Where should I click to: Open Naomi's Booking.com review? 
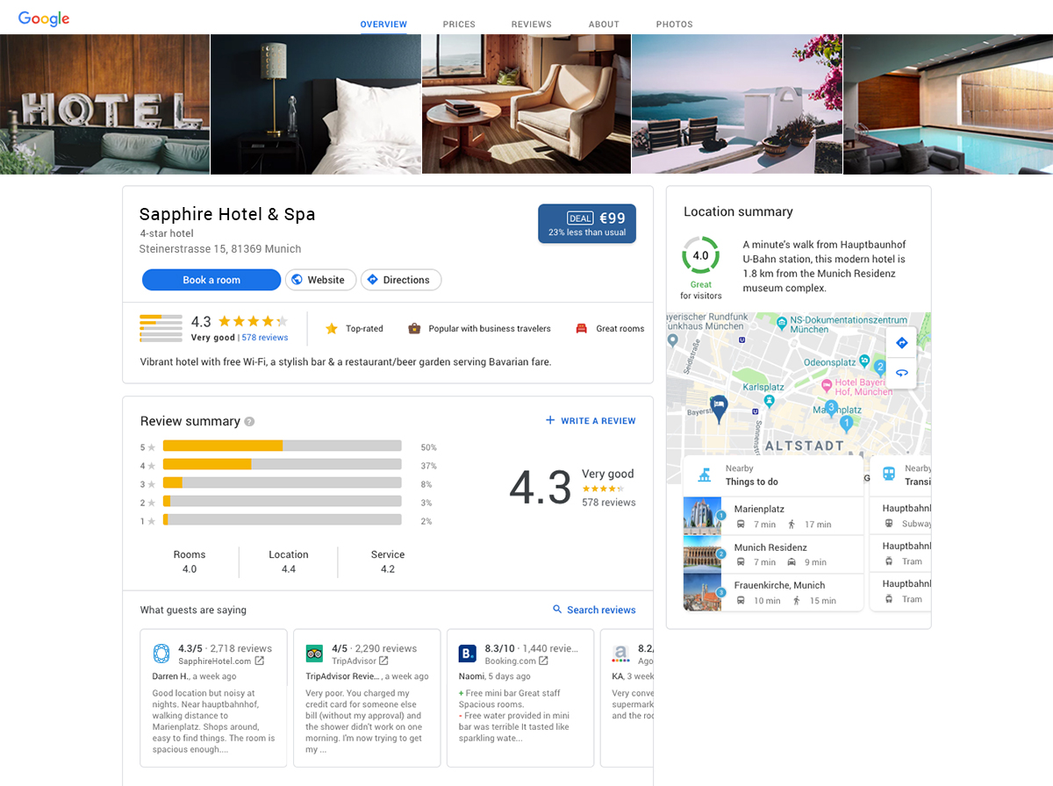tap(520, 697)
